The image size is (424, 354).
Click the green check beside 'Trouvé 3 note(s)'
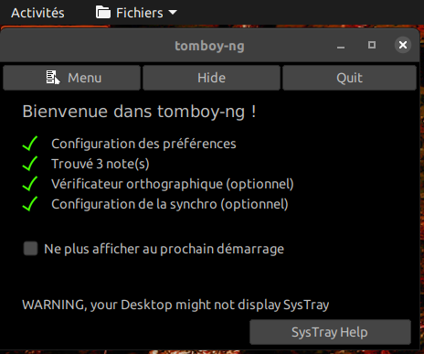pyautogui.click(x=30, y=164)
